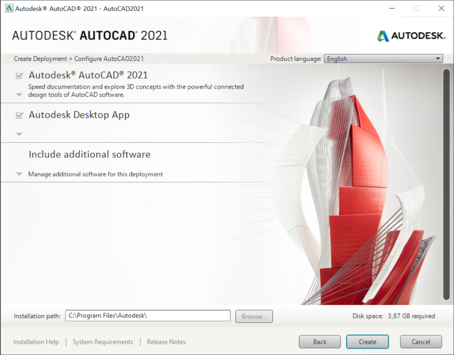Open the System Requirements link
Viewport: 454px width, 355px height.
click(103, 342)
